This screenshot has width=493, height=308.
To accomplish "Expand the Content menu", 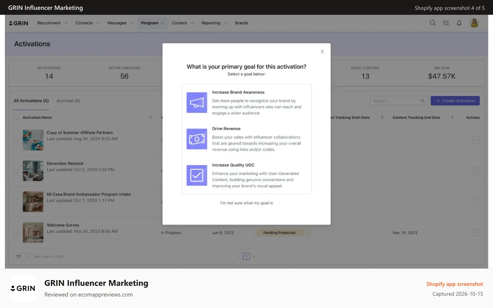I will (x=183, y=23).
